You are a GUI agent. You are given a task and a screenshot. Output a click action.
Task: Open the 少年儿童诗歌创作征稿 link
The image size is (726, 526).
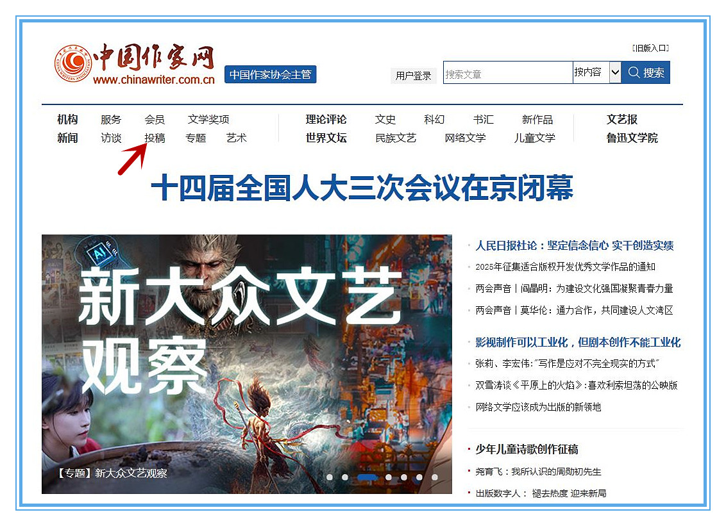pos(527,449)
